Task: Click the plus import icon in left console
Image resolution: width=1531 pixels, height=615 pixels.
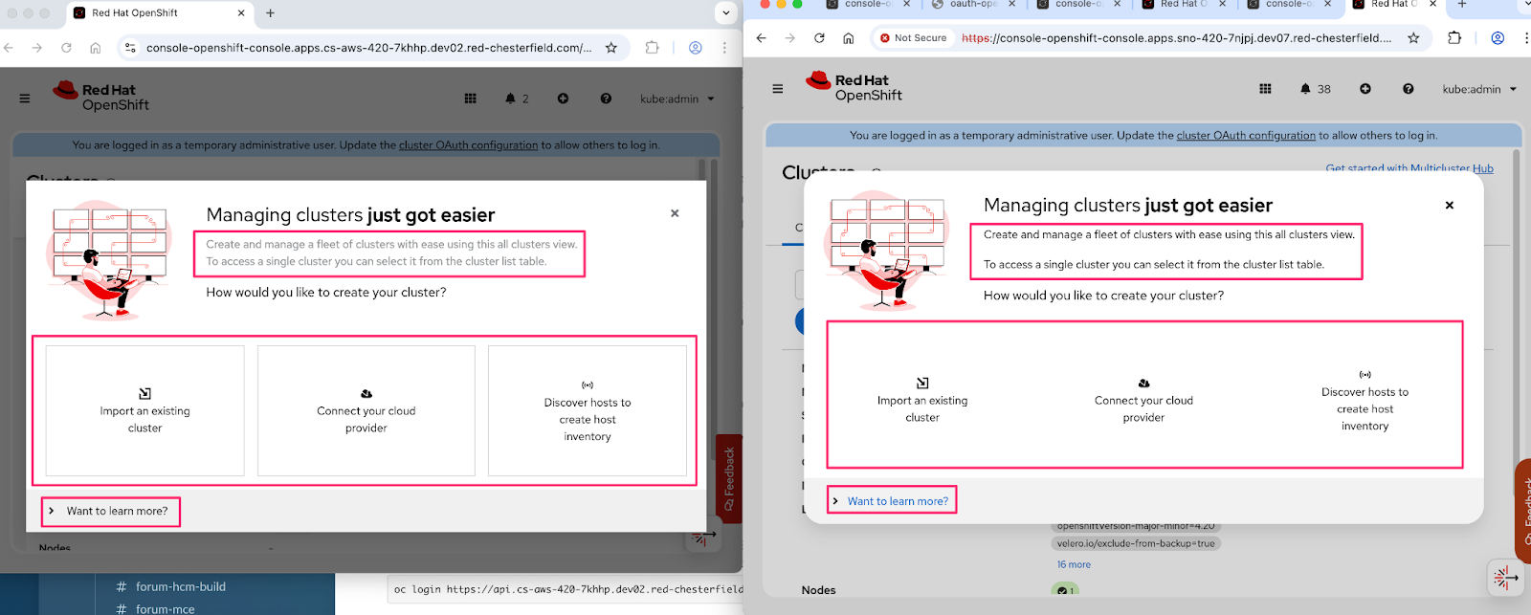Action: click(563, 99)
